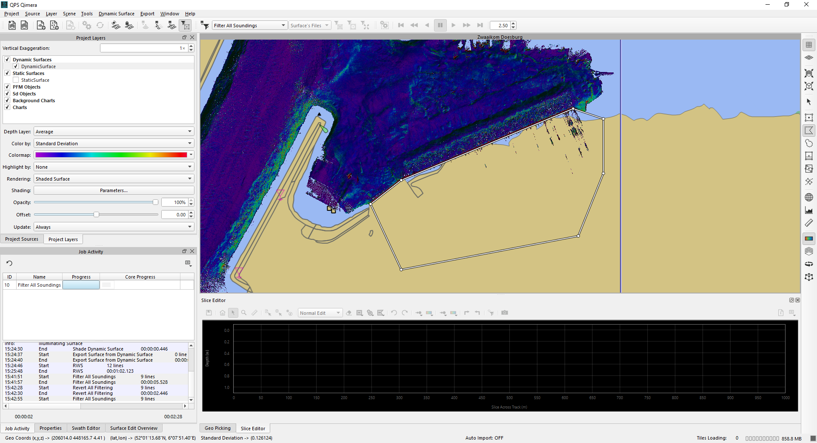The image size is (817, 443).
Task: Open the Normal Edit mode dropdown
Action: [x=320, y=313]
